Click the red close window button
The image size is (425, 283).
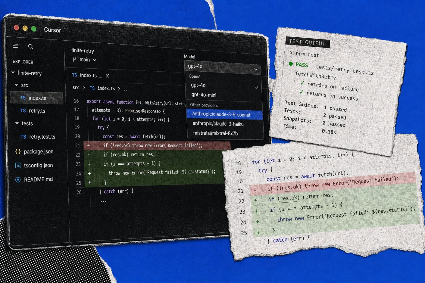click(x=17, y=28)
